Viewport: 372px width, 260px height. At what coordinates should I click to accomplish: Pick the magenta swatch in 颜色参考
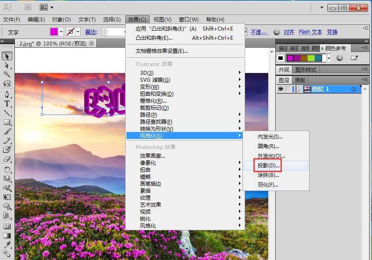(x=290, y=58)
